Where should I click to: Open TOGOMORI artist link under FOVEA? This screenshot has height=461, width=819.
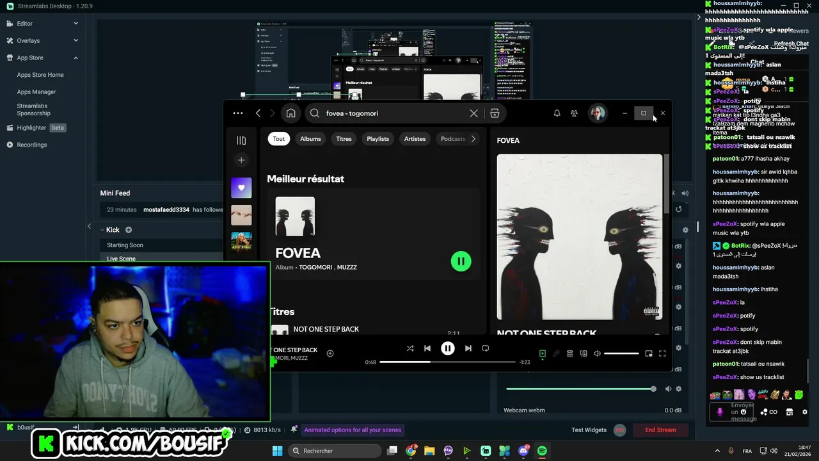[315, 267]
